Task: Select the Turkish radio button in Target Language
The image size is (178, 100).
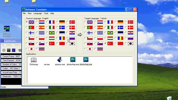Action: pyautogui.click(x=105, y=43)
